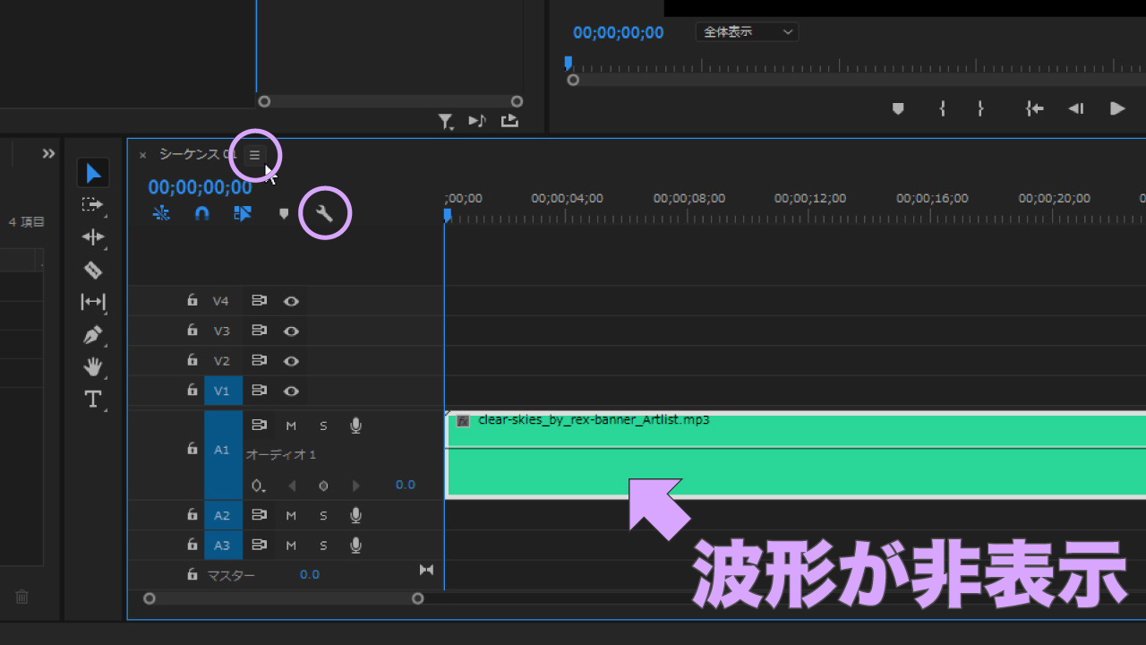
Task: Mute track A2
Action: coord(291,515)
